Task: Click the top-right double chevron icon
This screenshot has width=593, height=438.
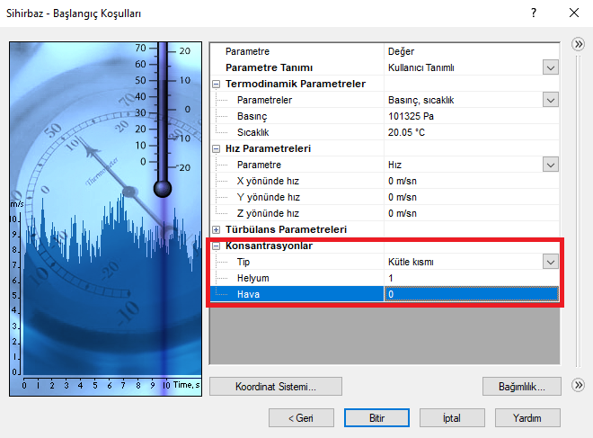Action: [x=578, y=44]
